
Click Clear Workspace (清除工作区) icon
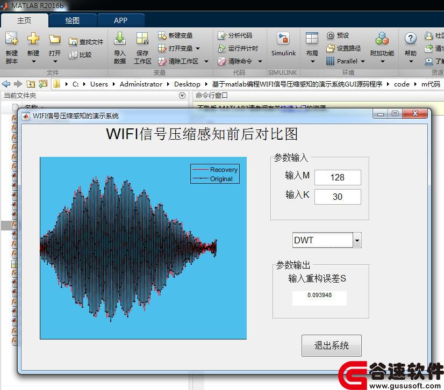point(162,61)
